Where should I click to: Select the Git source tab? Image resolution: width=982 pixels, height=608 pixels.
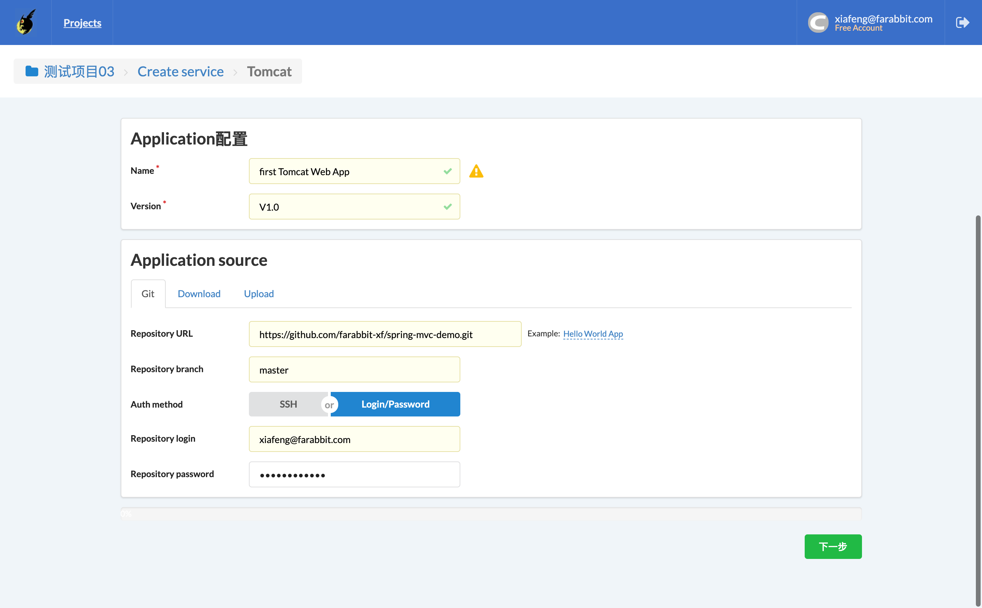(x=148, y=293)
